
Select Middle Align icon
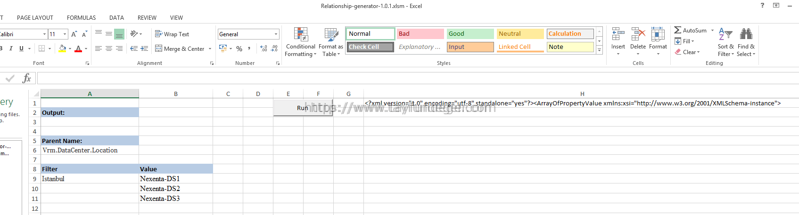pos(109,34)
